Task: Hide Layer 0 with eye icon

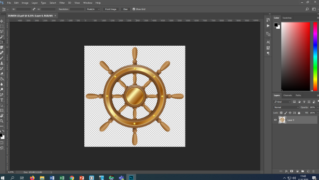Action: [275, 120]
